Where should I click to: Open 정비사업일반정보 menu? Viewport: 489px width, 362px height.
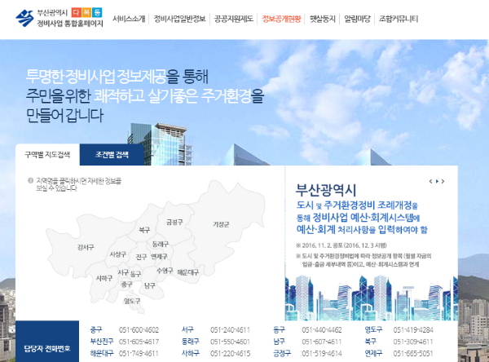[x=180, y=19]
